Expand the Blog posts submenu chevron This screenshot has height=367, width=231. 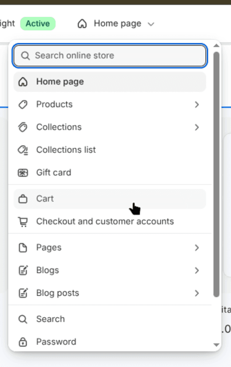[197, 293]
